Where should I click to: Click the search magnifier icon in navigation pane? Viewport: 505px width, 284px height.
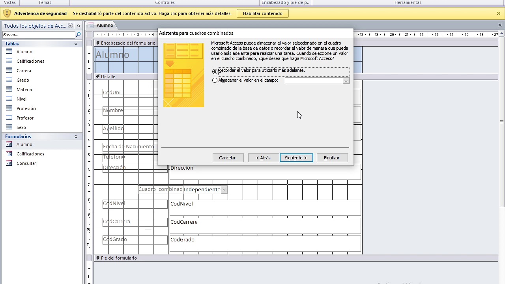click(x=78, y=35)
